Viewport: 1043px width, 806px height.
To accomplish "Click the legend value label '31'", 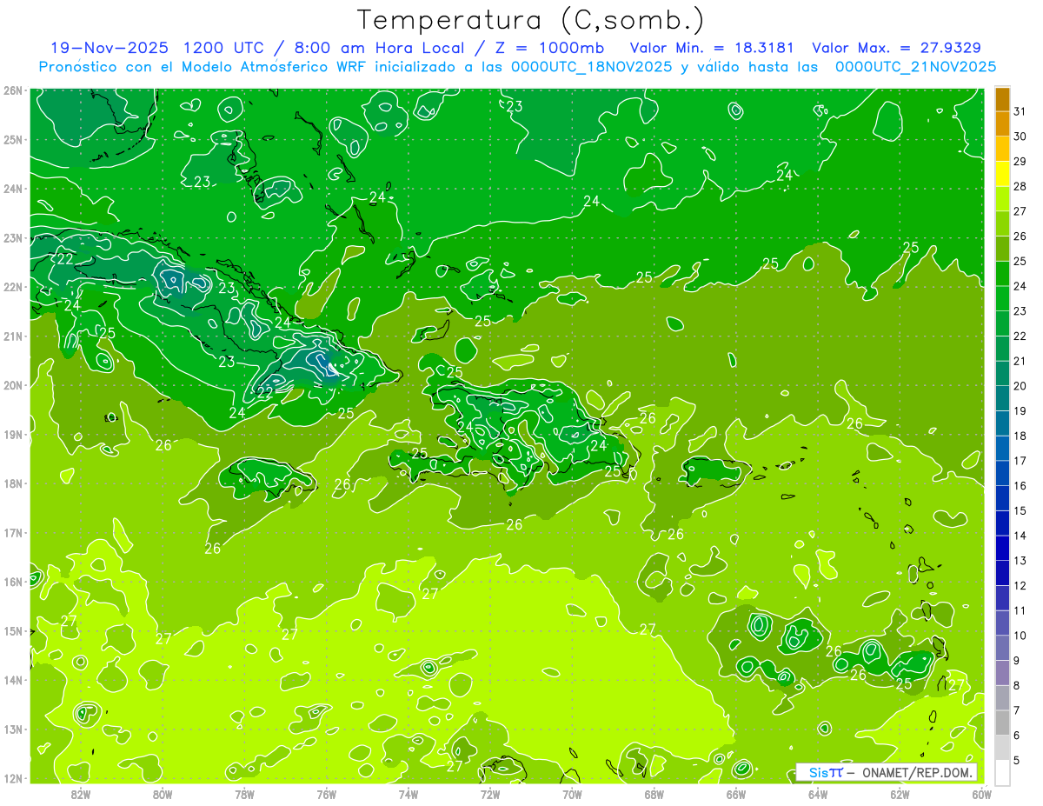I will pos(1020,111).
